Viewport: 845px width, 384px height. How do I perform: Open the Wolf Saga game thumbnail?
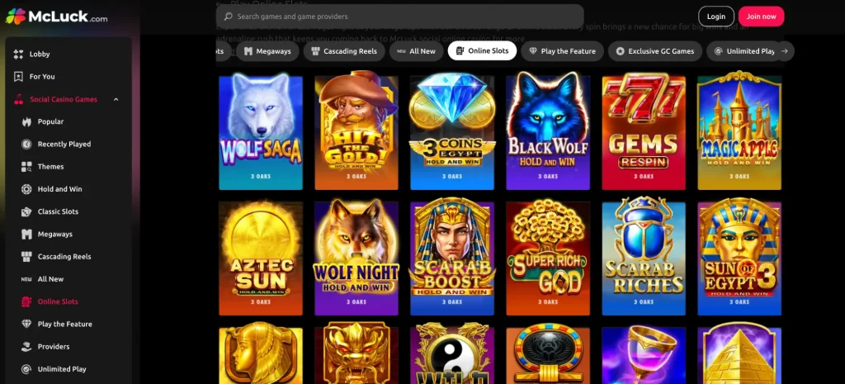261,130
